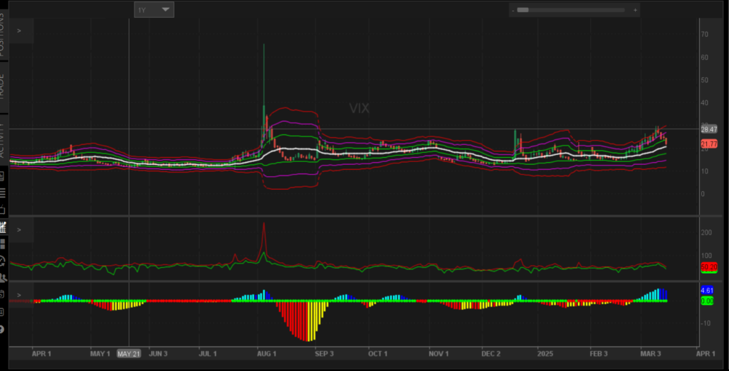Viewport: 729px width, 371px height.
Task: Click the people icon in sidebar
Action: click(x=3, y=277)
